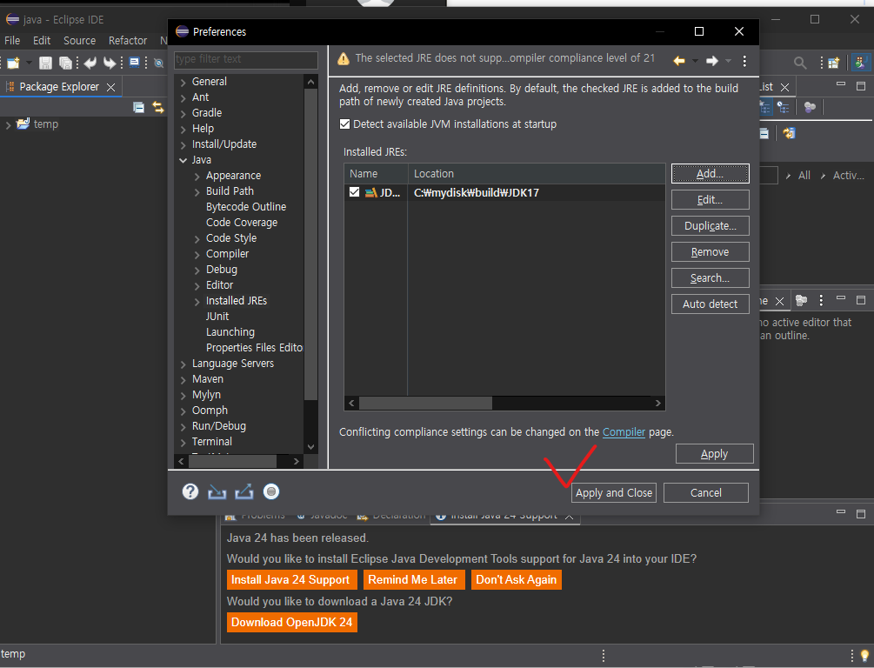Image resolution: width=874 pixels, height=668 pixels.
Task: Click the Search... button
Action: (x=711, y=277)
